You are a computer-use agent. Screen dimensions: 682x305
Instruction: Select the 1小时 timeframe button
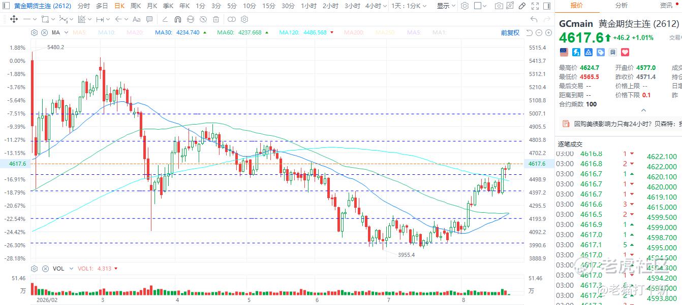(308, 6)
